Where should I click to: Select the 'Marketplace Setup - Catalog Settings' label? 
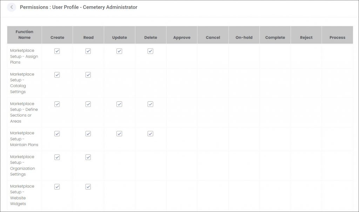point(22,83)
